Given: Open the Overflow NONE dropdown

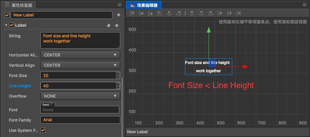Looking at the screenshot, I should point(80,96).
